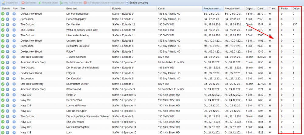Play 'Stürmisches Wetter' recording

14,84
